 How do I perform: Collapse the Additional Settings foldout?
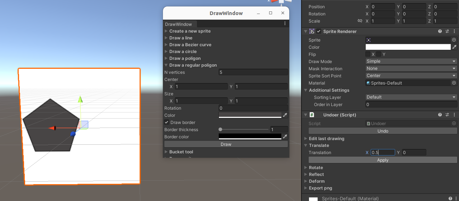306,90
